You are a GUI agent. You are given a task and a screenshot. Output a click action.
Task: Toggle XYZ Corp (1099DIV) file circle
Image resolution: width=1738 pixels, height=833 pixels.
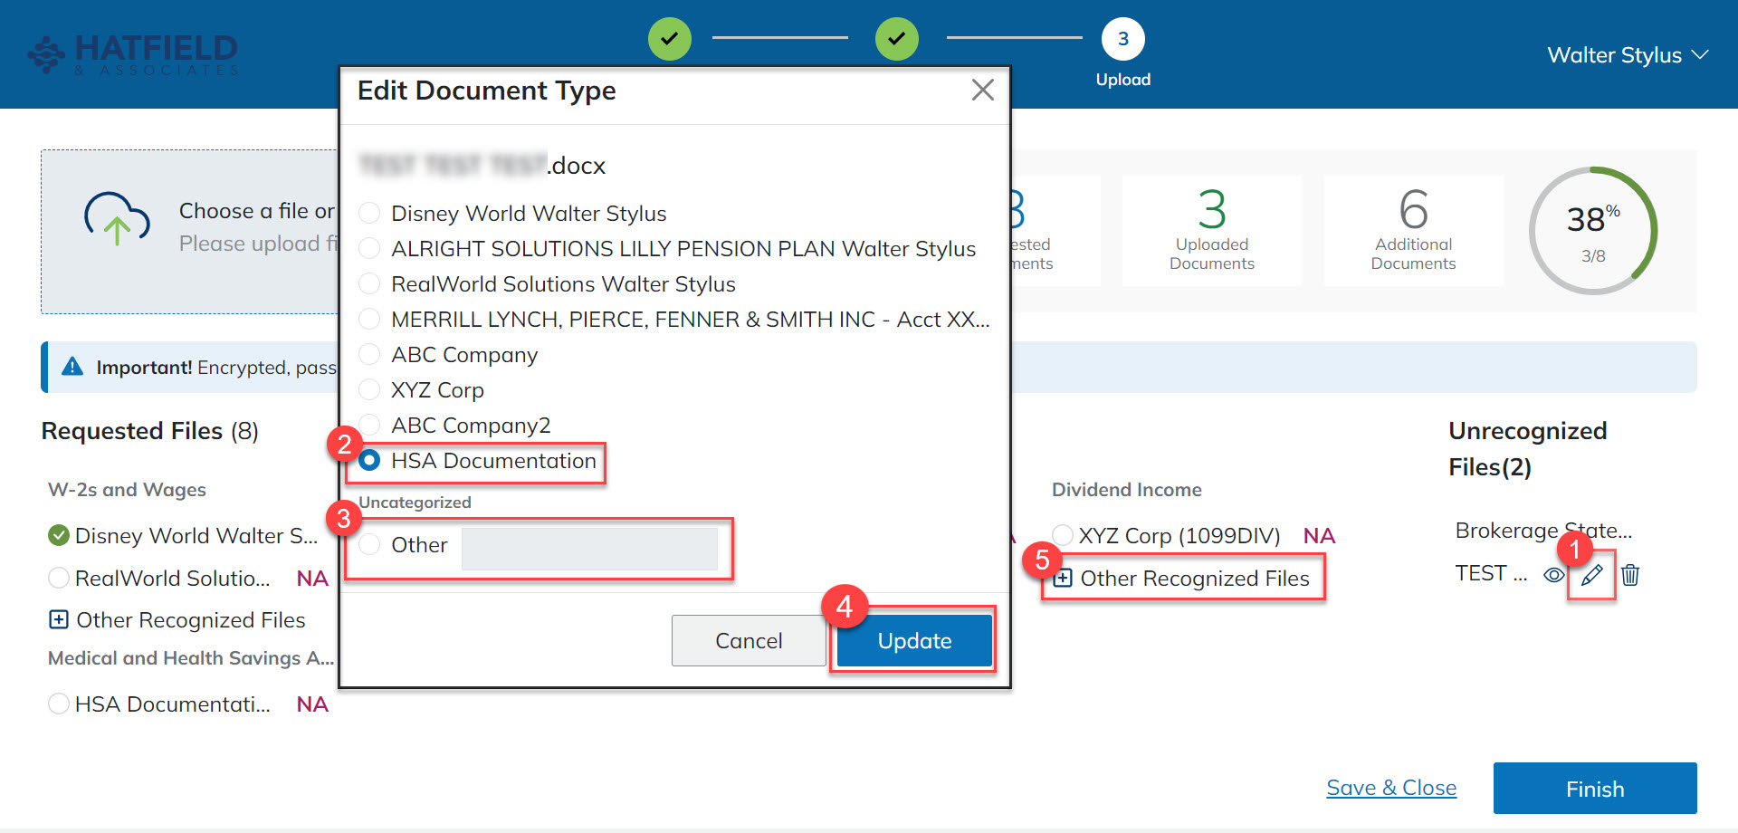coord(1063,535)
